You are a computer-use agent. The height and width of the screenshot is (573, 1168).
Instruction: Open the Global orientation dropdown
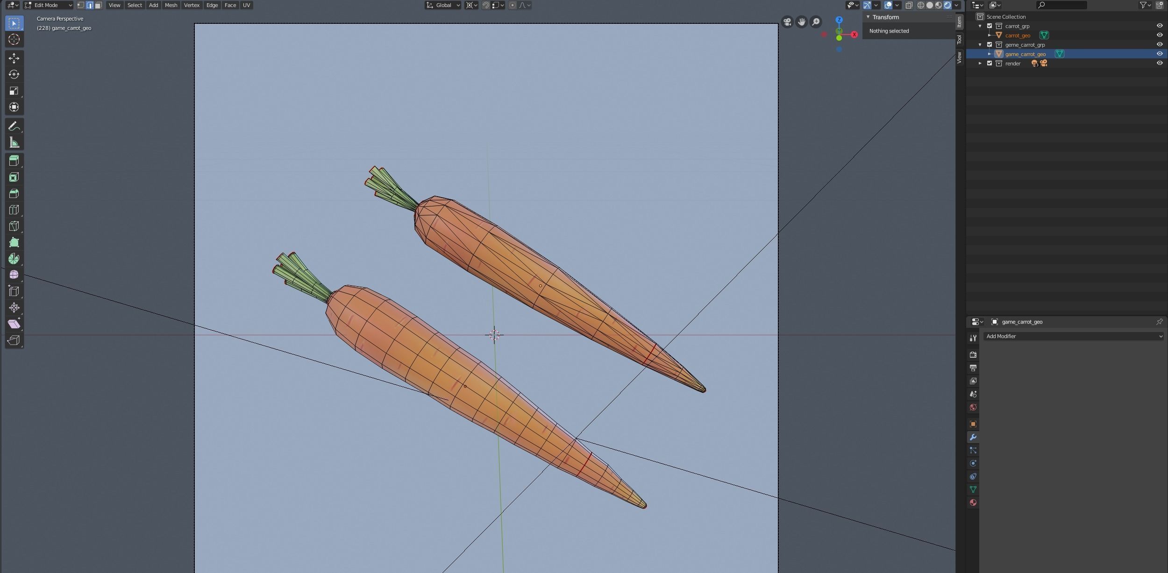(443, 5)
